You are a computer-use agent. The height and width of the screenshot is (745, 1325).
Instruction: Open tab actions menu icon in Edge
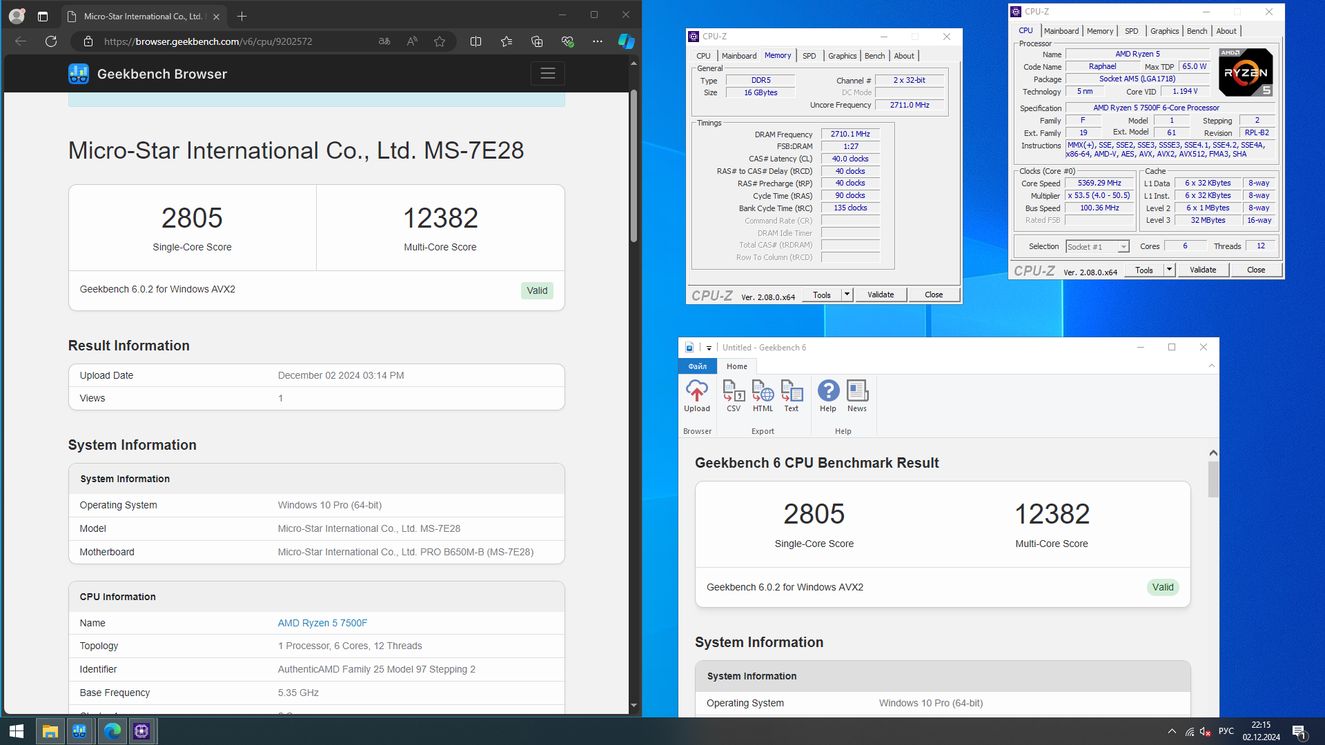point(43,16)
